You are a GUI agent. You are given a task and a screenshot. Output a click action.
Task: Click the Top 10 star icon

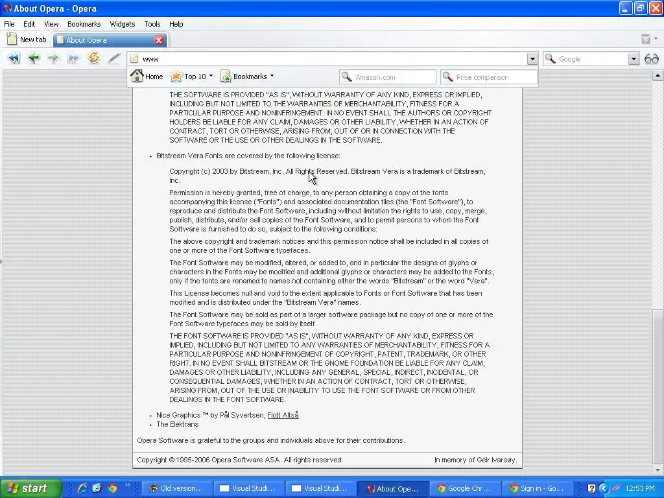176,77
